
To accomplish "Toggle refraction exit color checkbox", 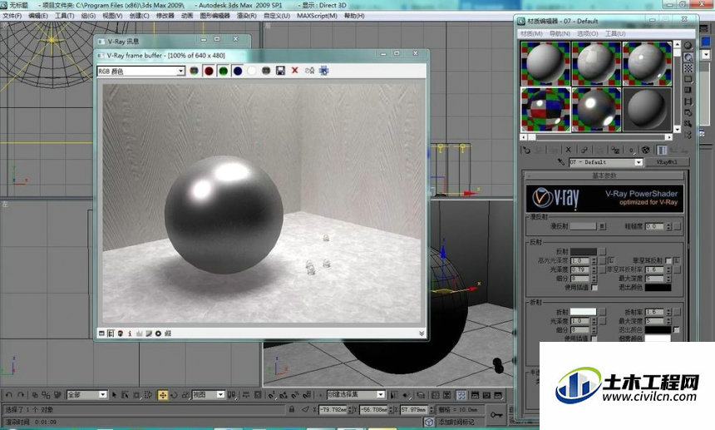I will click(677, 329).
